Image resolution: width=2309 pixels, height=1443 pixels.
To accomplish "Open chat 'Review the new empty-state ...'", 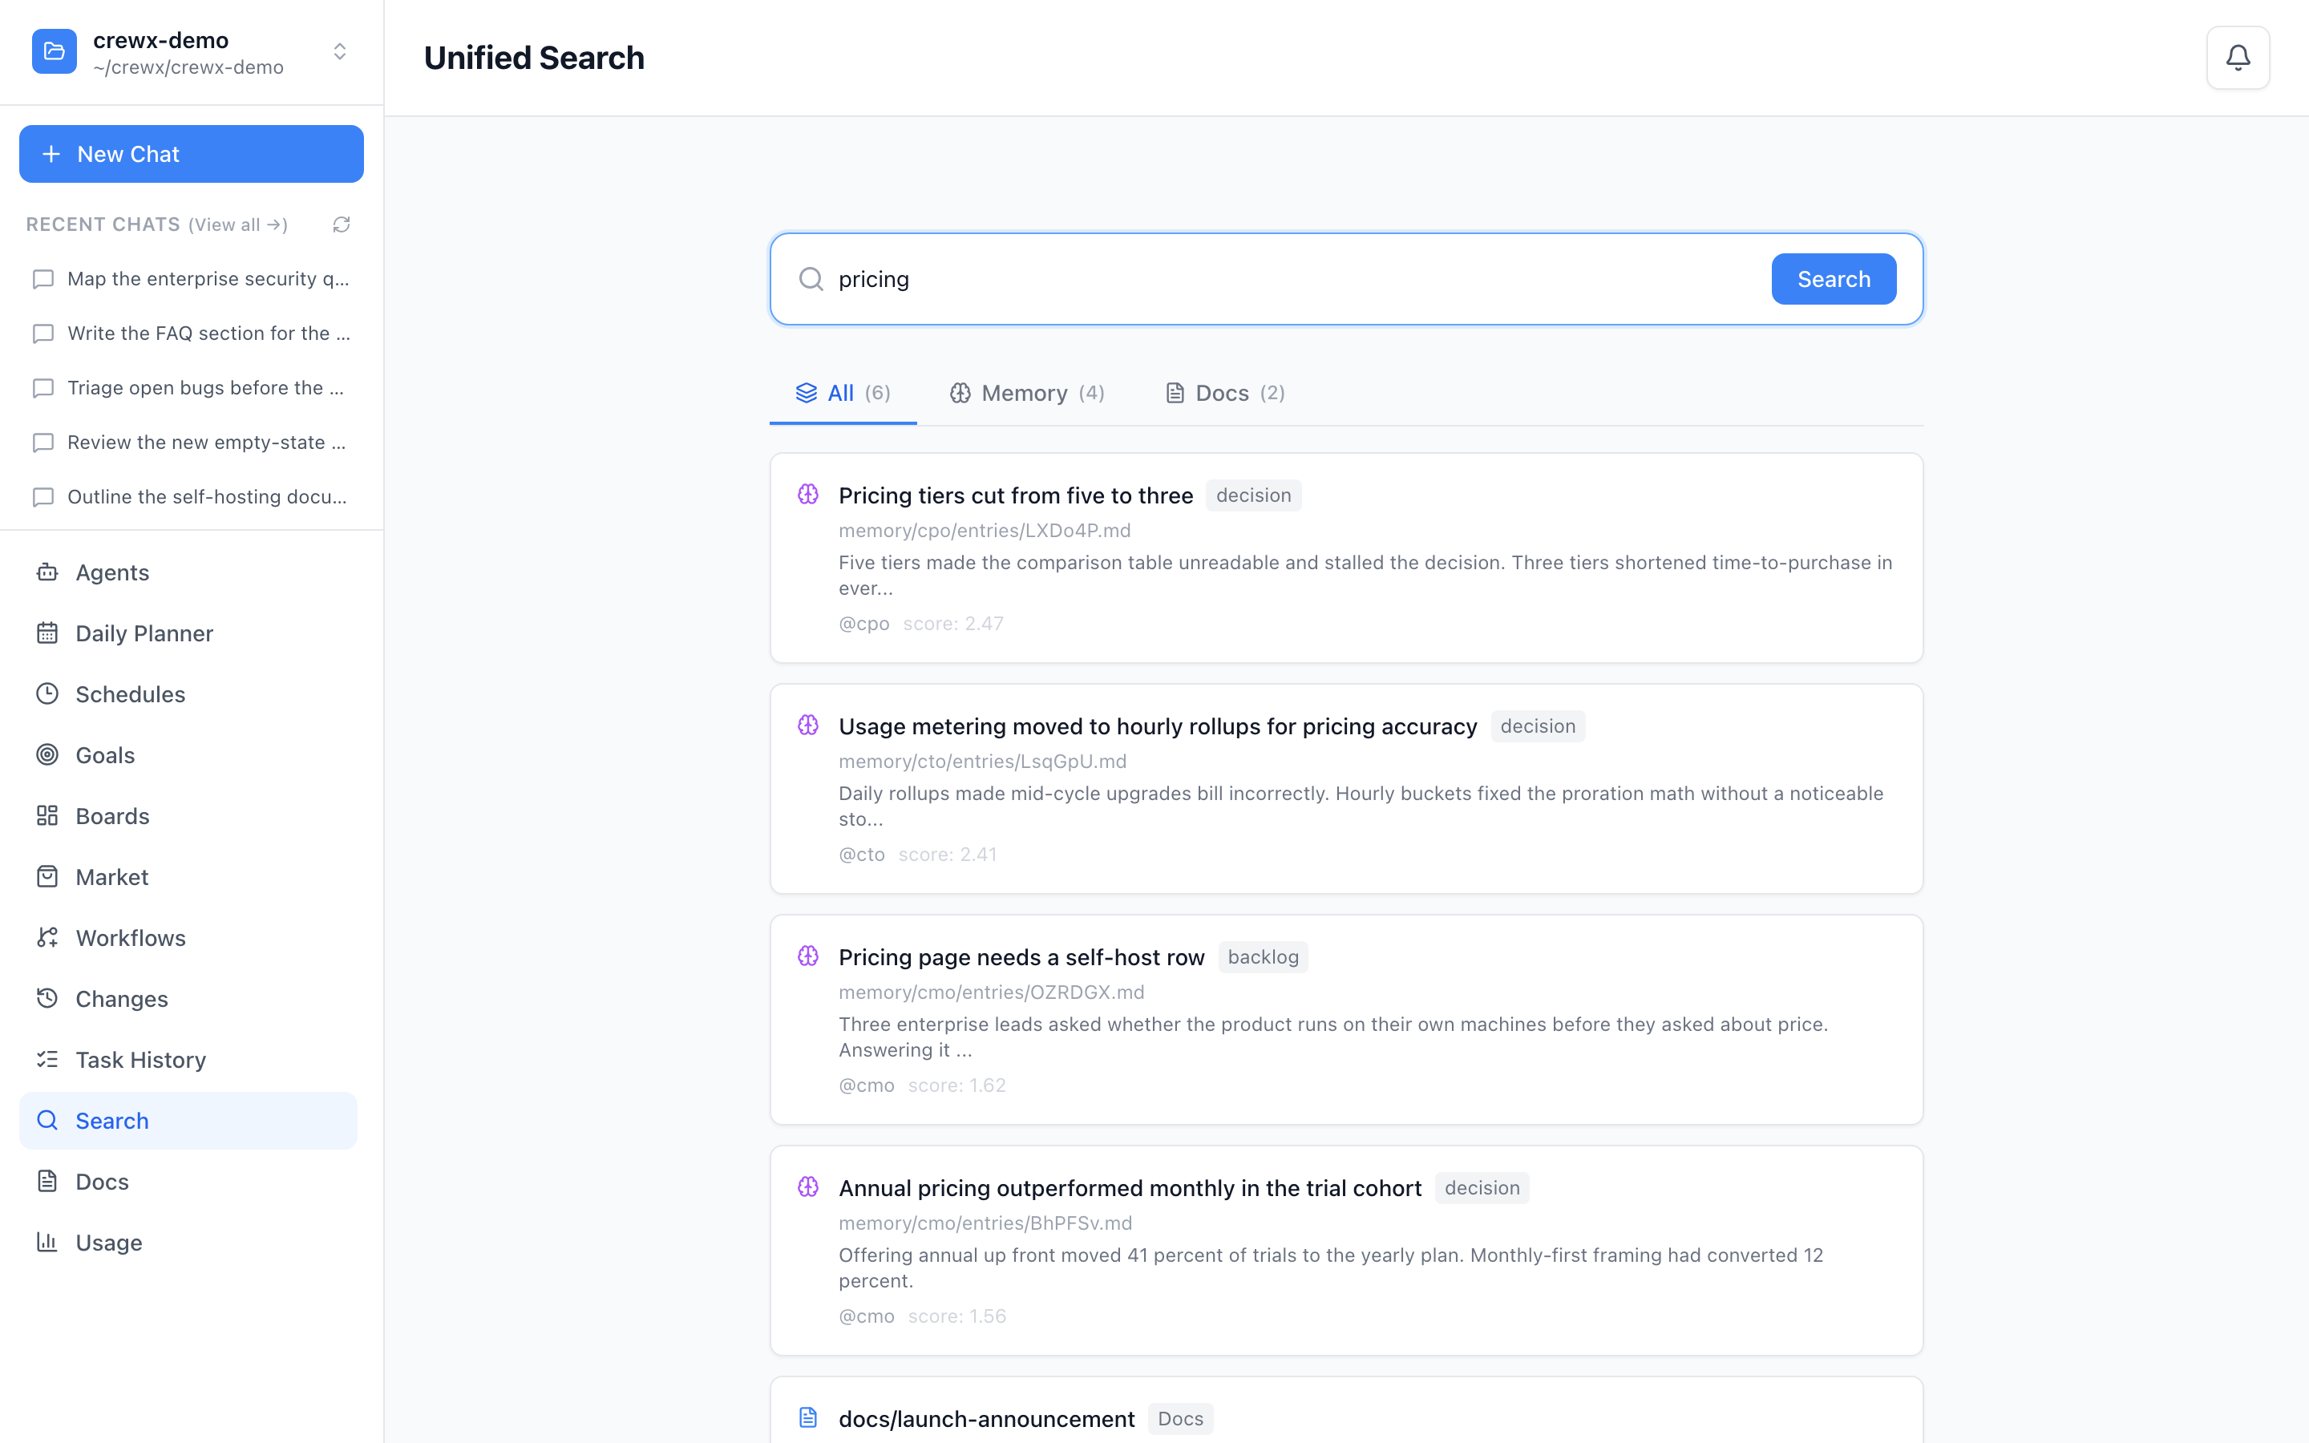I will (191, 442).
